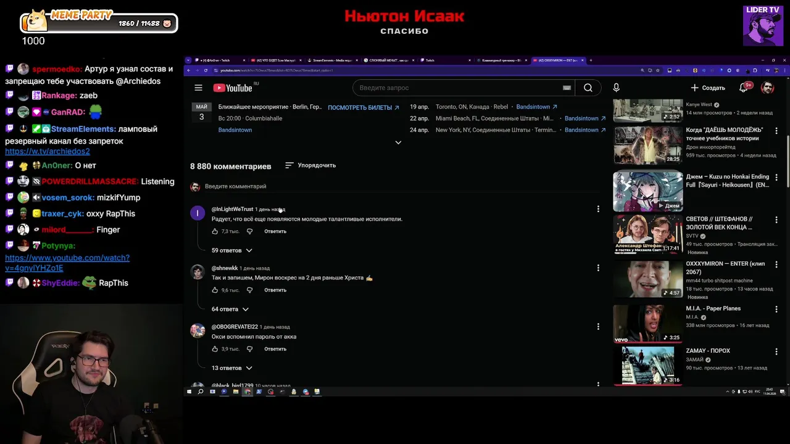Open the Kanye West channel name

(699, 105)
